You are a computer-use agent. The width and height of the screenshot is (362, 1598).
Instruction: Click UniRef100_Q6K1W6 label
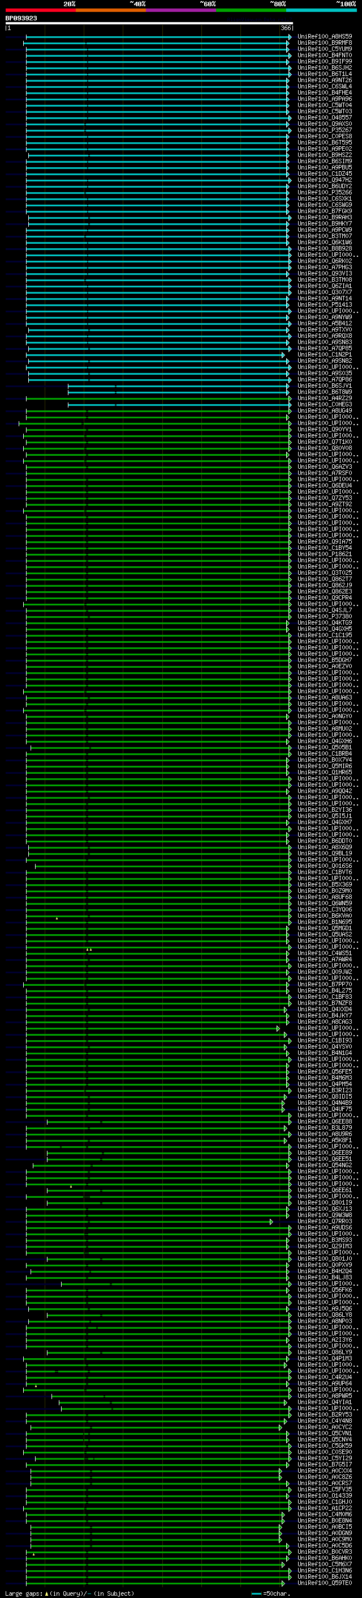coord(325,242)
